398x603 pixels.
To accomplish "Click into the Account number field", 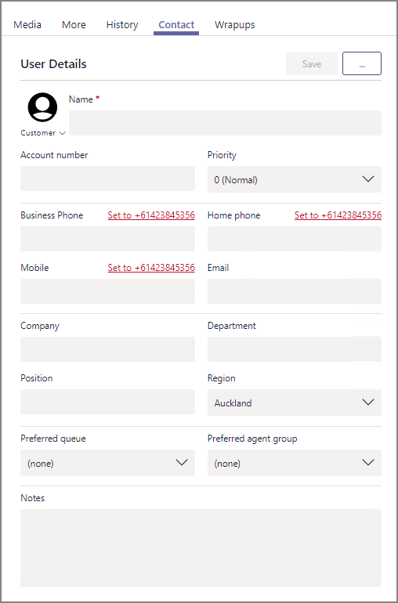I will [108, 179].
